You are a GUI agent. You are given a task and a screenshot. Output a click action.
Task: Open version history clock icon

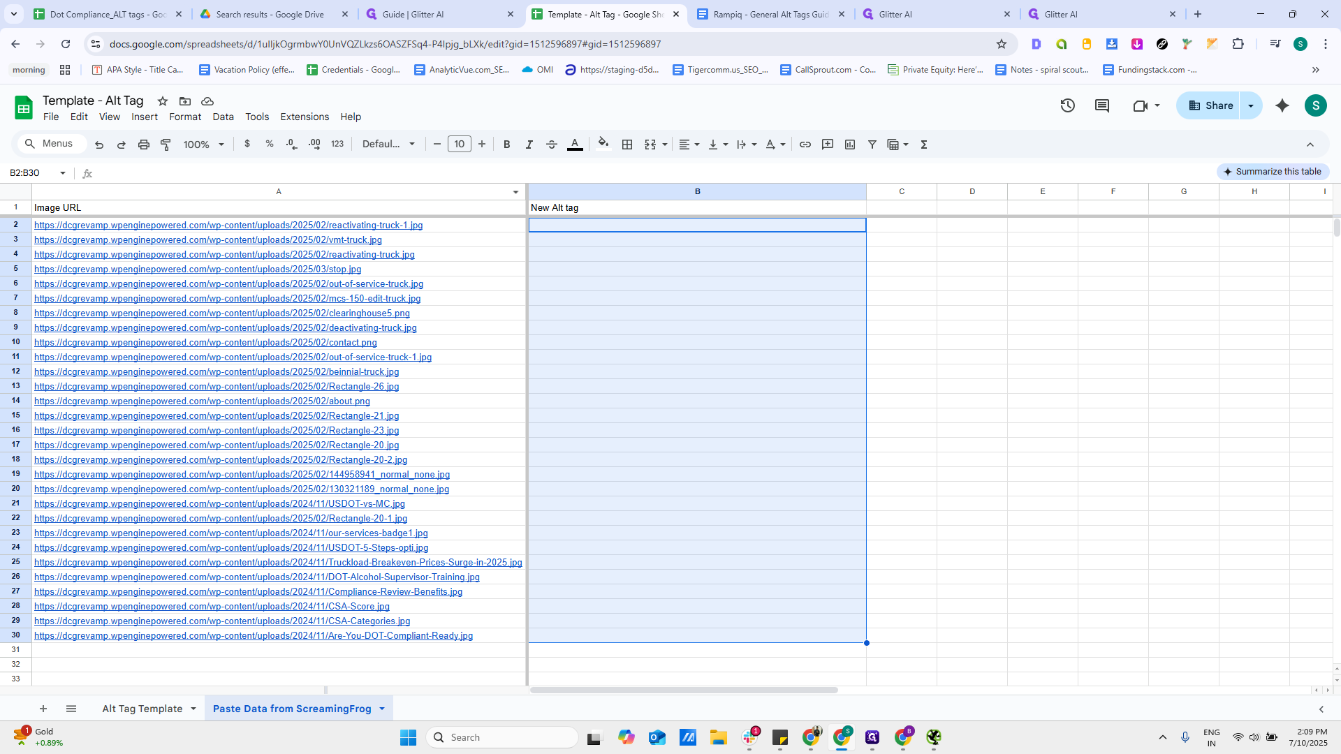pos(1067,105)
